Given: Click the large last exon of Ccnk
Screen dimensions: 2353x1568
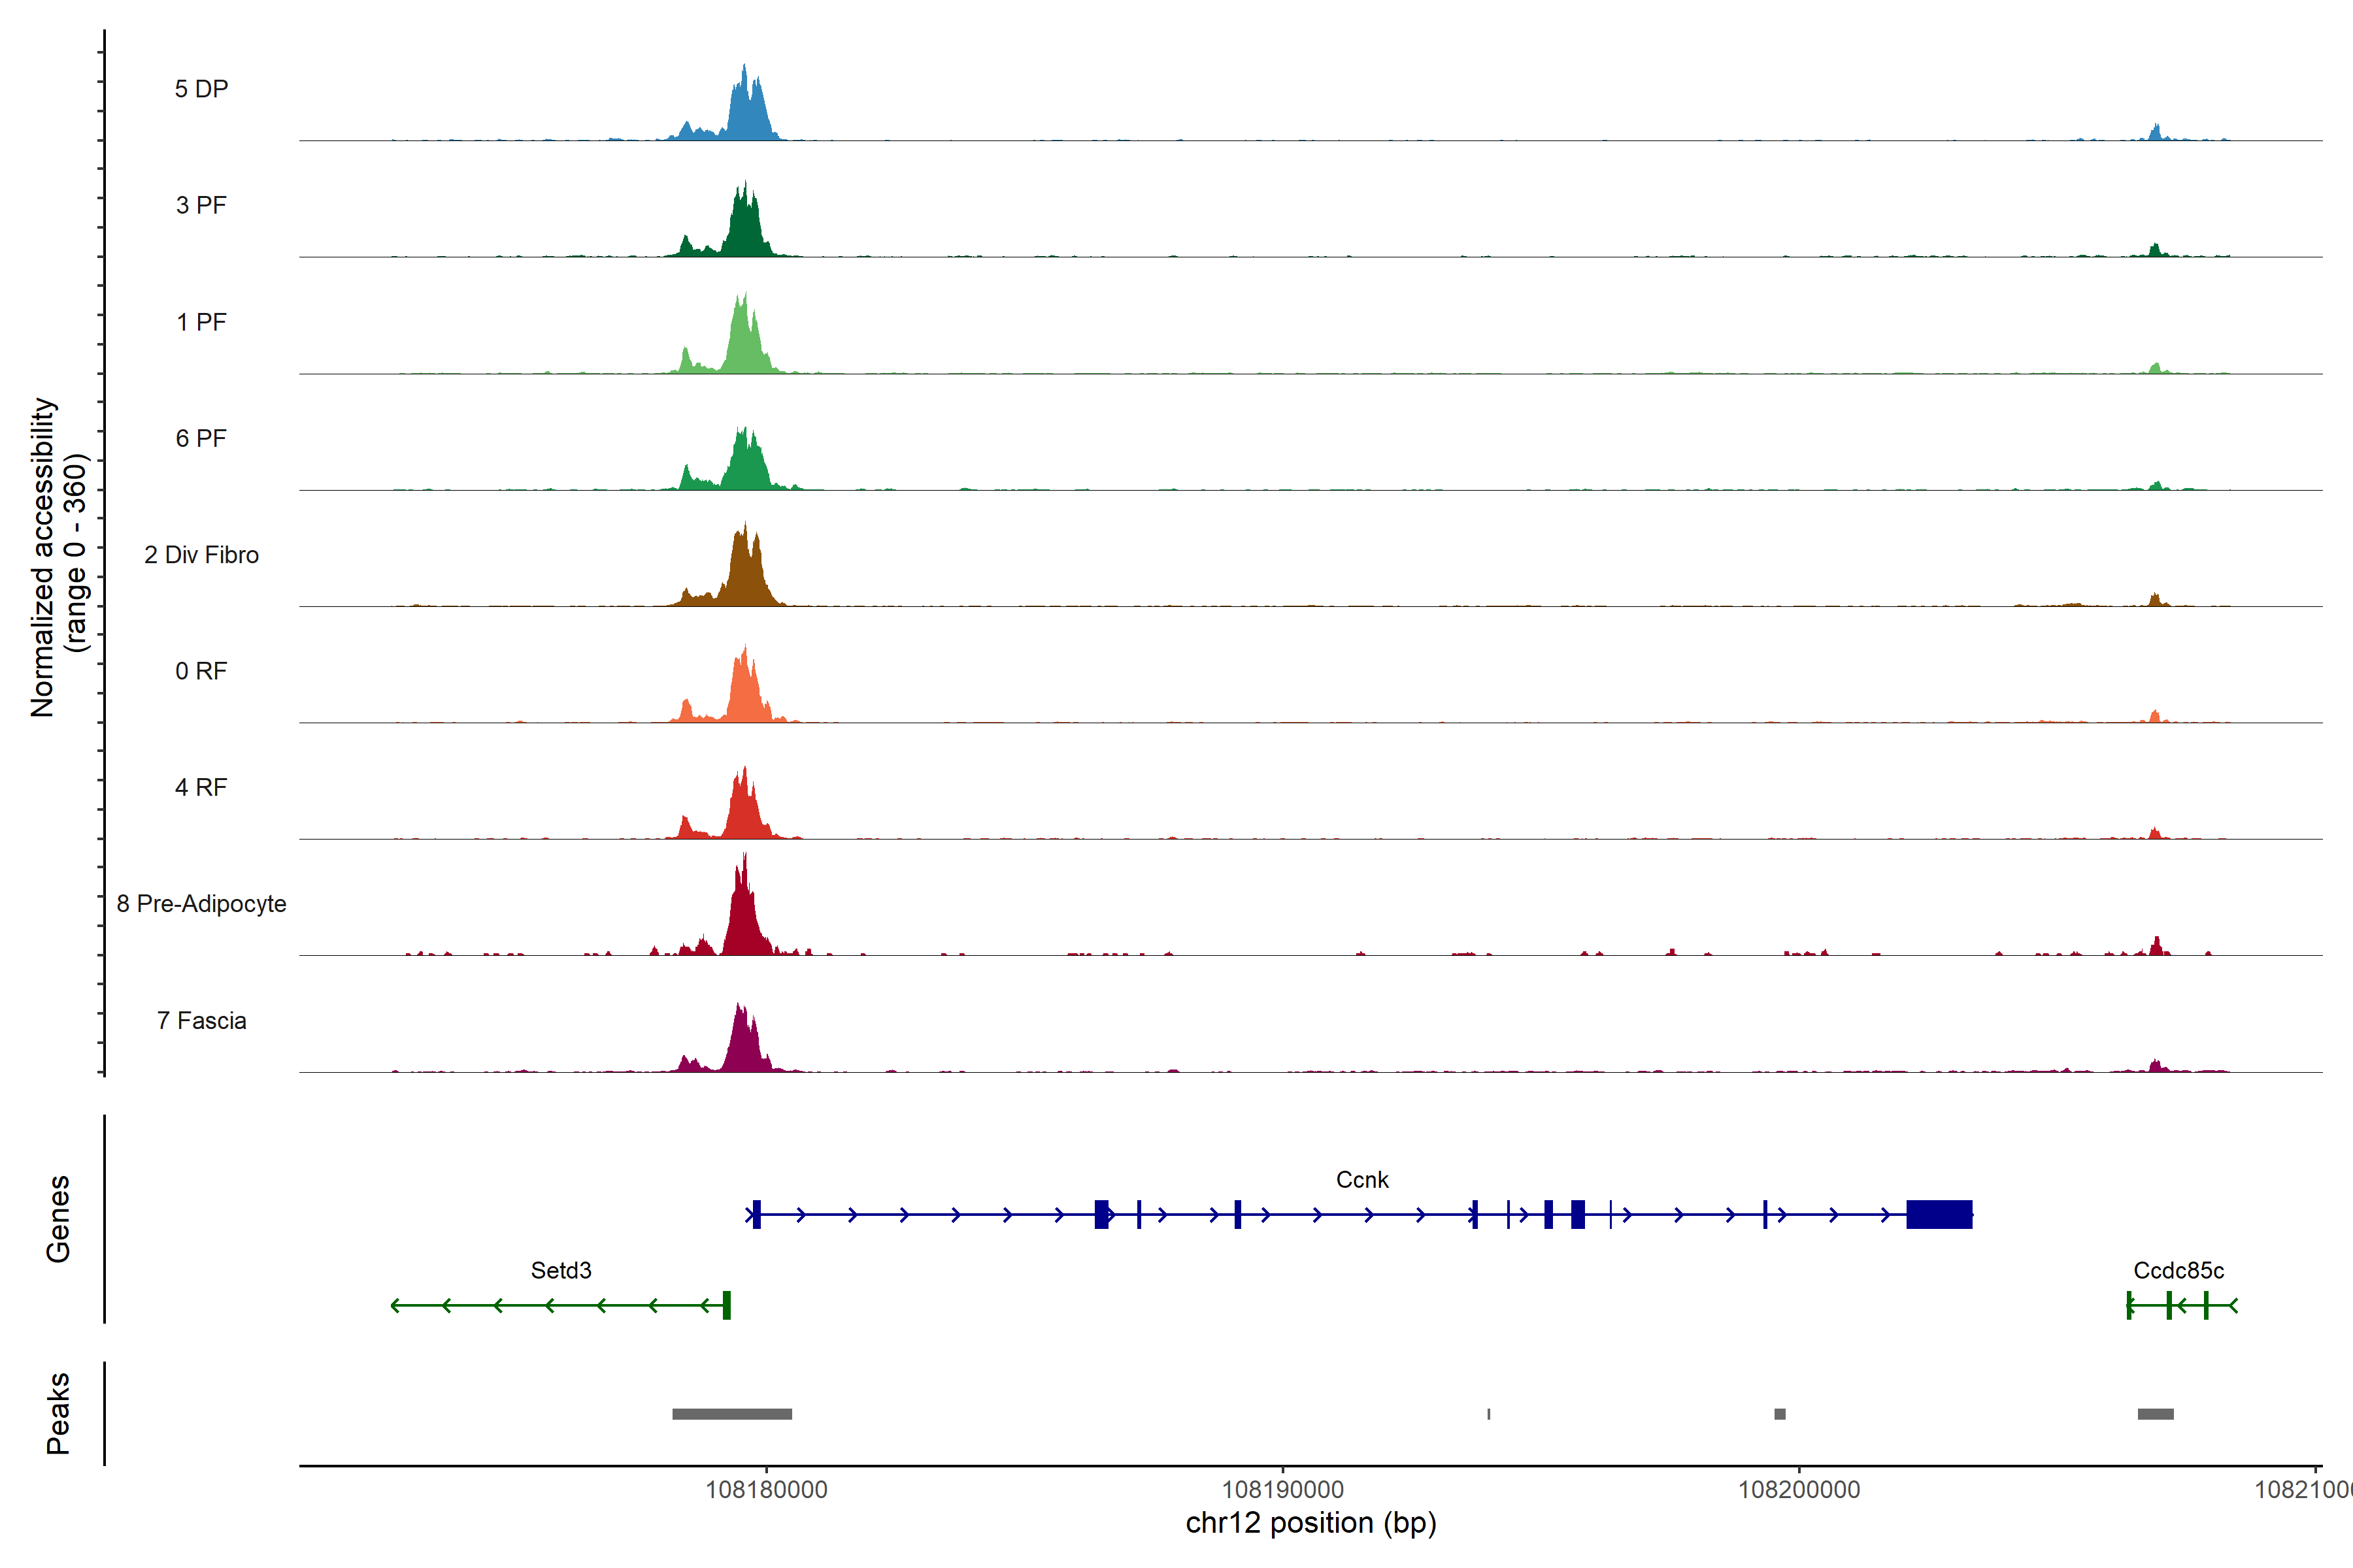Looking at the screenshot, I should 1939,1214.
